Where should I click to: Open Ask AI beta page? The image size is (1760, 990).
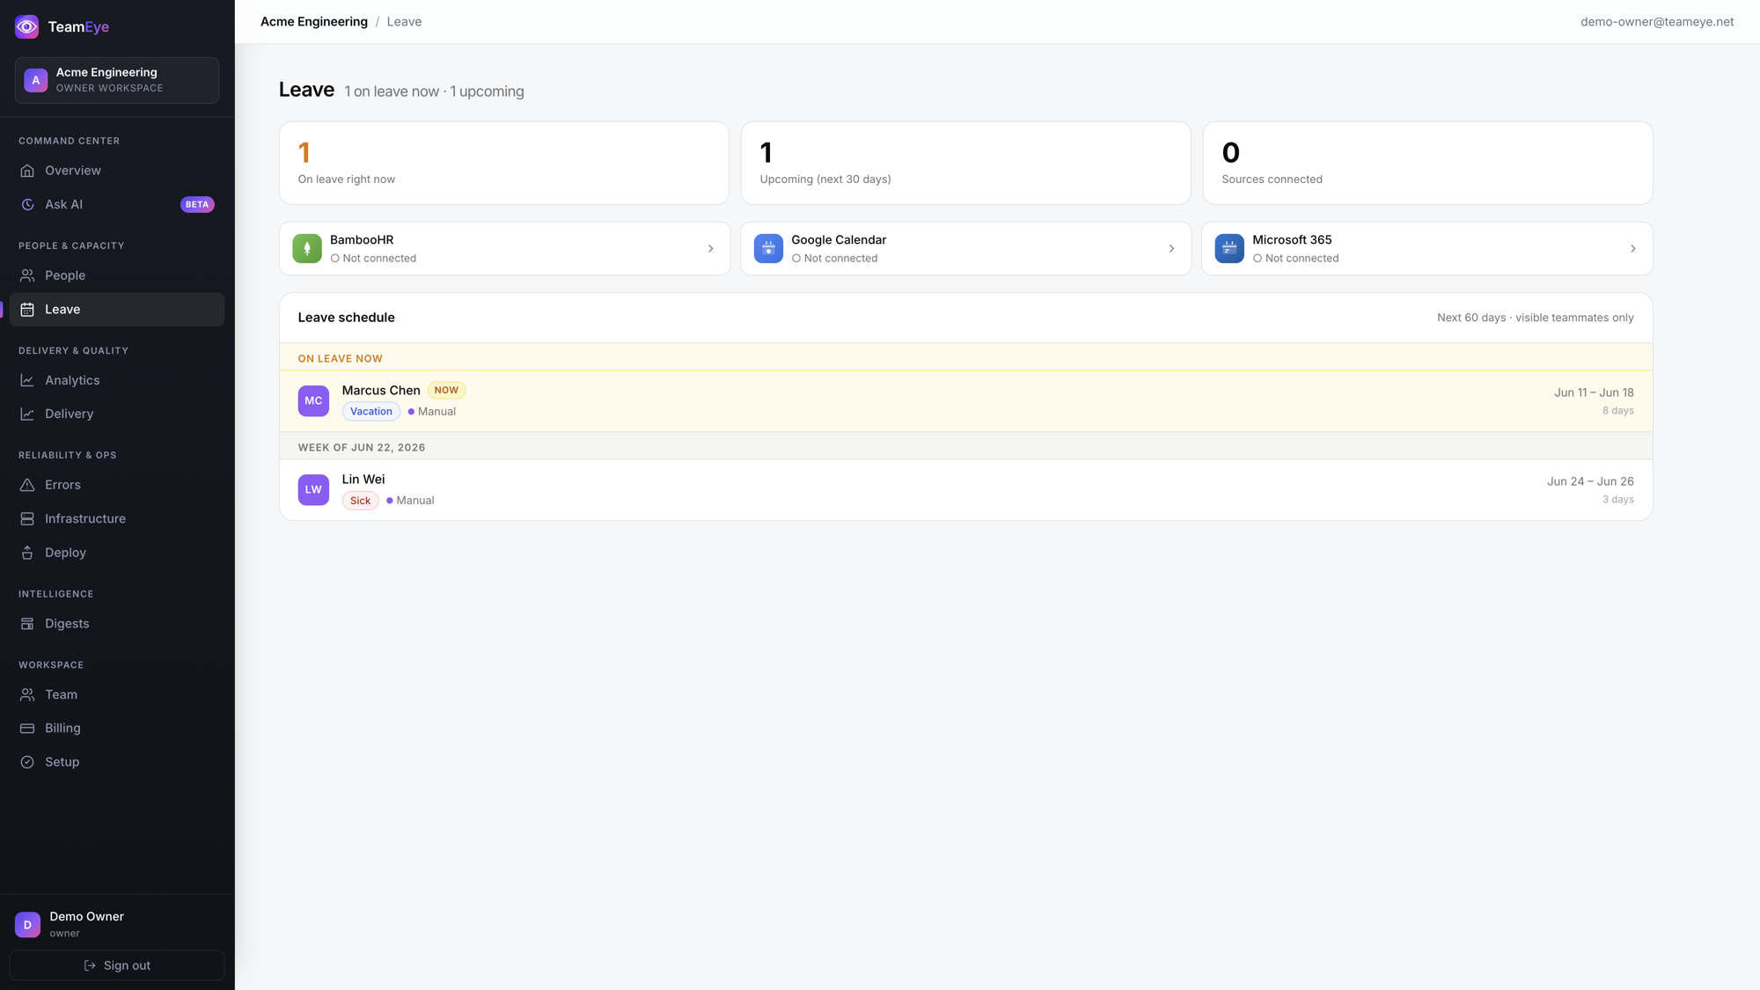(117, 204)
